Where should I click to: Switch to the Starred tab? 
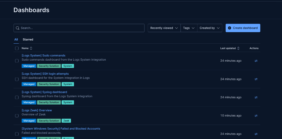[28, 39]
